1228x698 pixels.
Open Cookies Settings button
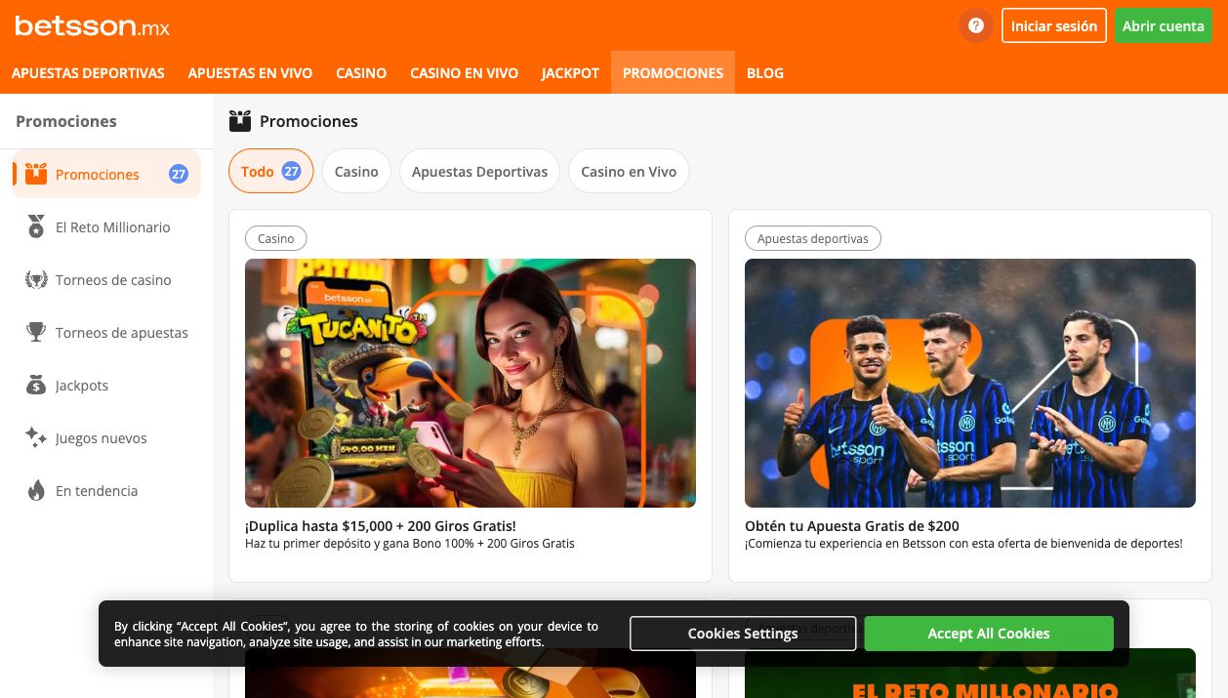743,634
